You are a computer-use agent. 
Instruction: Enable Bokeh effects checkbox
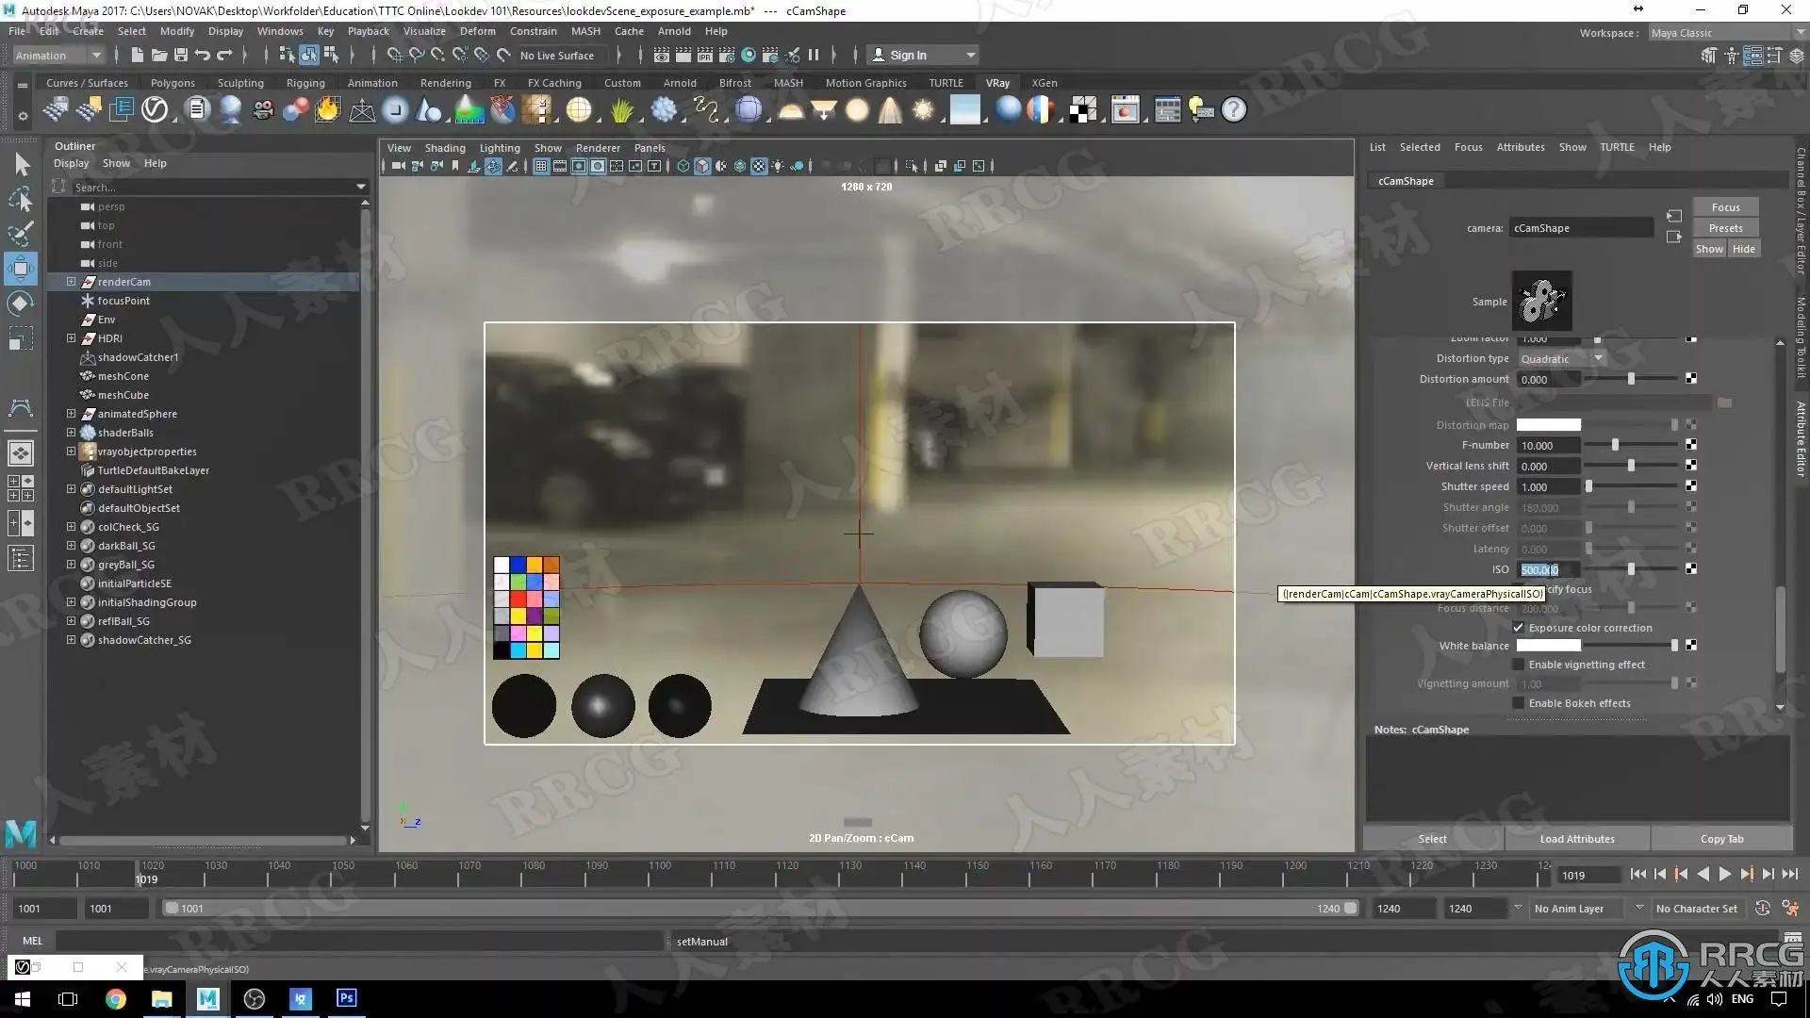tap(1518, 703)
